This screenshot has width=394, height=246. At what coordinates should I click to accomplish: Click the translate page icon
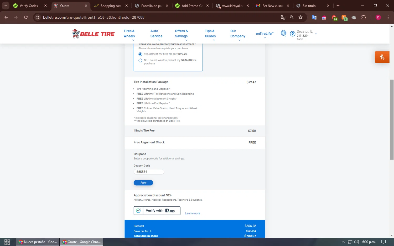(283, 17)
